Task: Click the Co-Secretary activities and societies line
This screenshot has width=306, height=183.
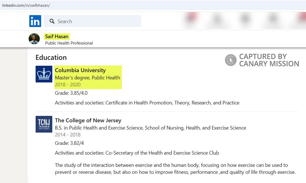Action: click(137, 153)
